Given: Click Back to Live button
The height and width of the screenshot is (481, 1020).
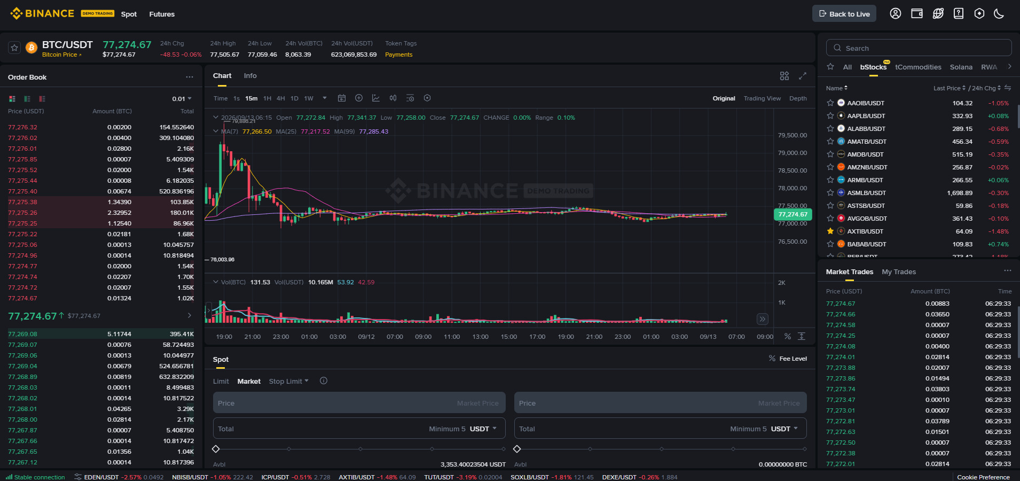Looking at the screenshot, I should pos(844,14).
